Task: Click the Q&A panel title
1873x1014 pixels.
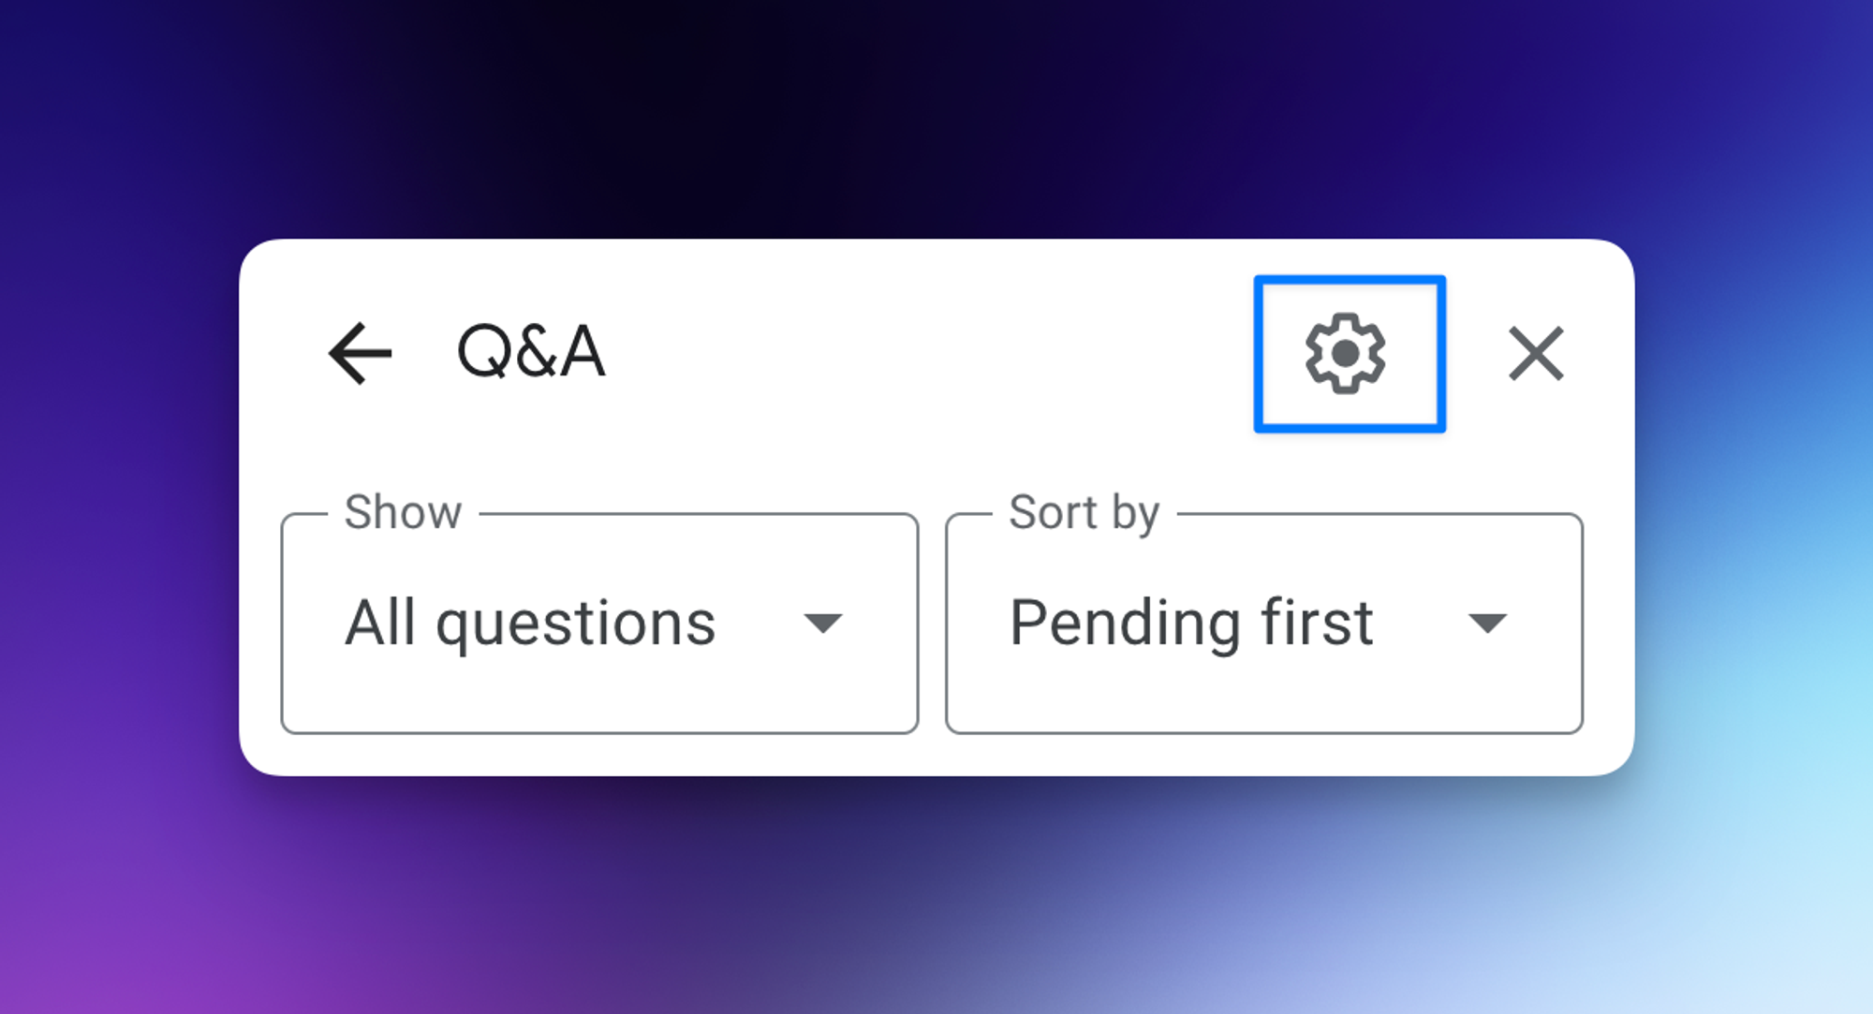Action: click(x=531, y=352)
